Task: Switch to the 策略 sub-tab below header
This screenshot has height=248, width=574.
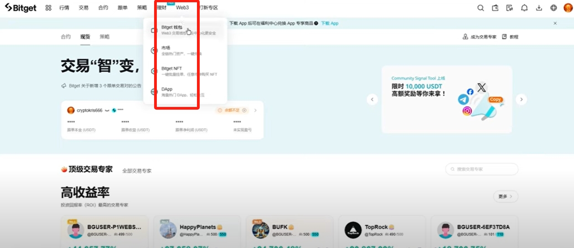Action: [104, 37]
